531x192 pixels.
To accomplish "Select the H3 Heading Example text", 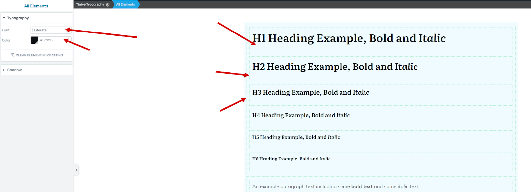I will (x=311, y=92).
